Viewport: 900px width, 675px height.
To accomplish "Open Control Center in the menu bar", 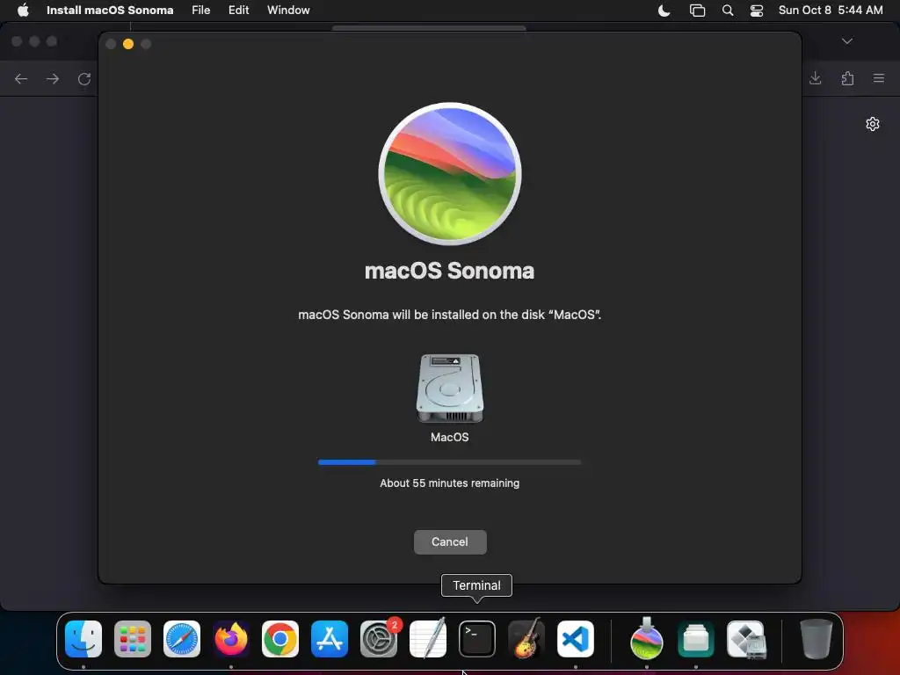I will [x=757, y=11].
